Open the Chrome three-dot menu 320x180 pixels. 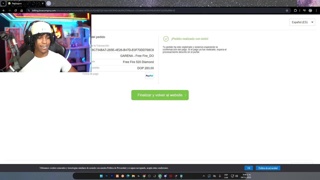coord(316,10)
